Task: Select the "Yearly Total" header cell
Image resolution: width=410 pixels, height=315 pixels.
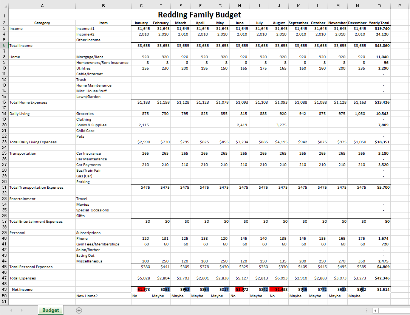Action: click(x=379, y=23)
